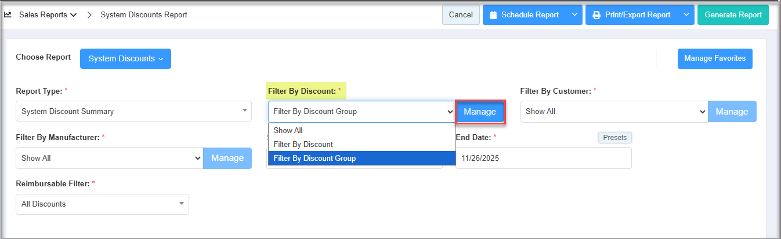Open the Filter By Customer dropdown
The width and height of the screenshot is (781, 239).
(x=613, y=112)
